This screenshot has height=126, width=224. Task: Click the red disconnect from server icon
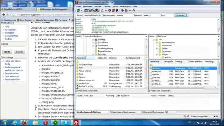click(x=113, y=10)
